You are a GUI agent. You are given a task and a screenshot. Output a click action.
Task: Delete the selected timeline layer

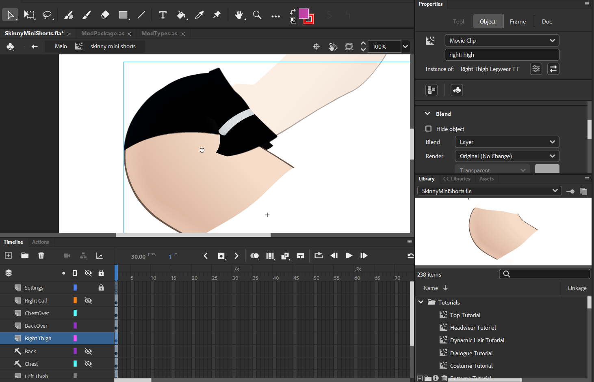(x=41, y=255)
